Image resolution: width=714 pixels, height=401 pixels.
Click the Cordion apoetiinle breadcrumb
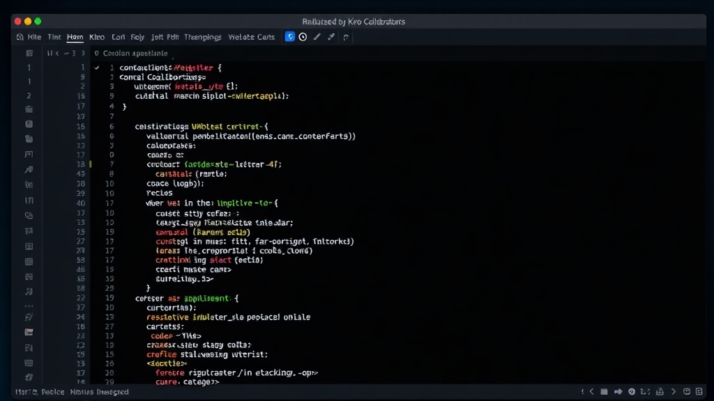pyautogui.click(x=135, y=53)
